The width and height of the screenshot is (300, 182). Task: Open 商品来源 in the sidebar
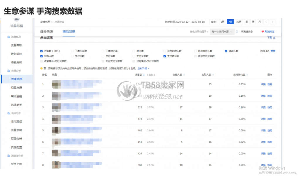(16, 88)
